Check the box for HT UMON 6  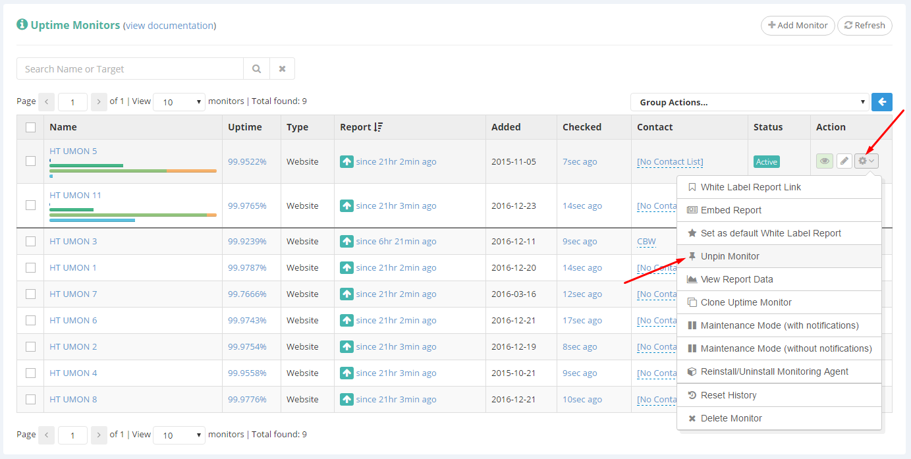pyautogui.click(x=30, y=320)
